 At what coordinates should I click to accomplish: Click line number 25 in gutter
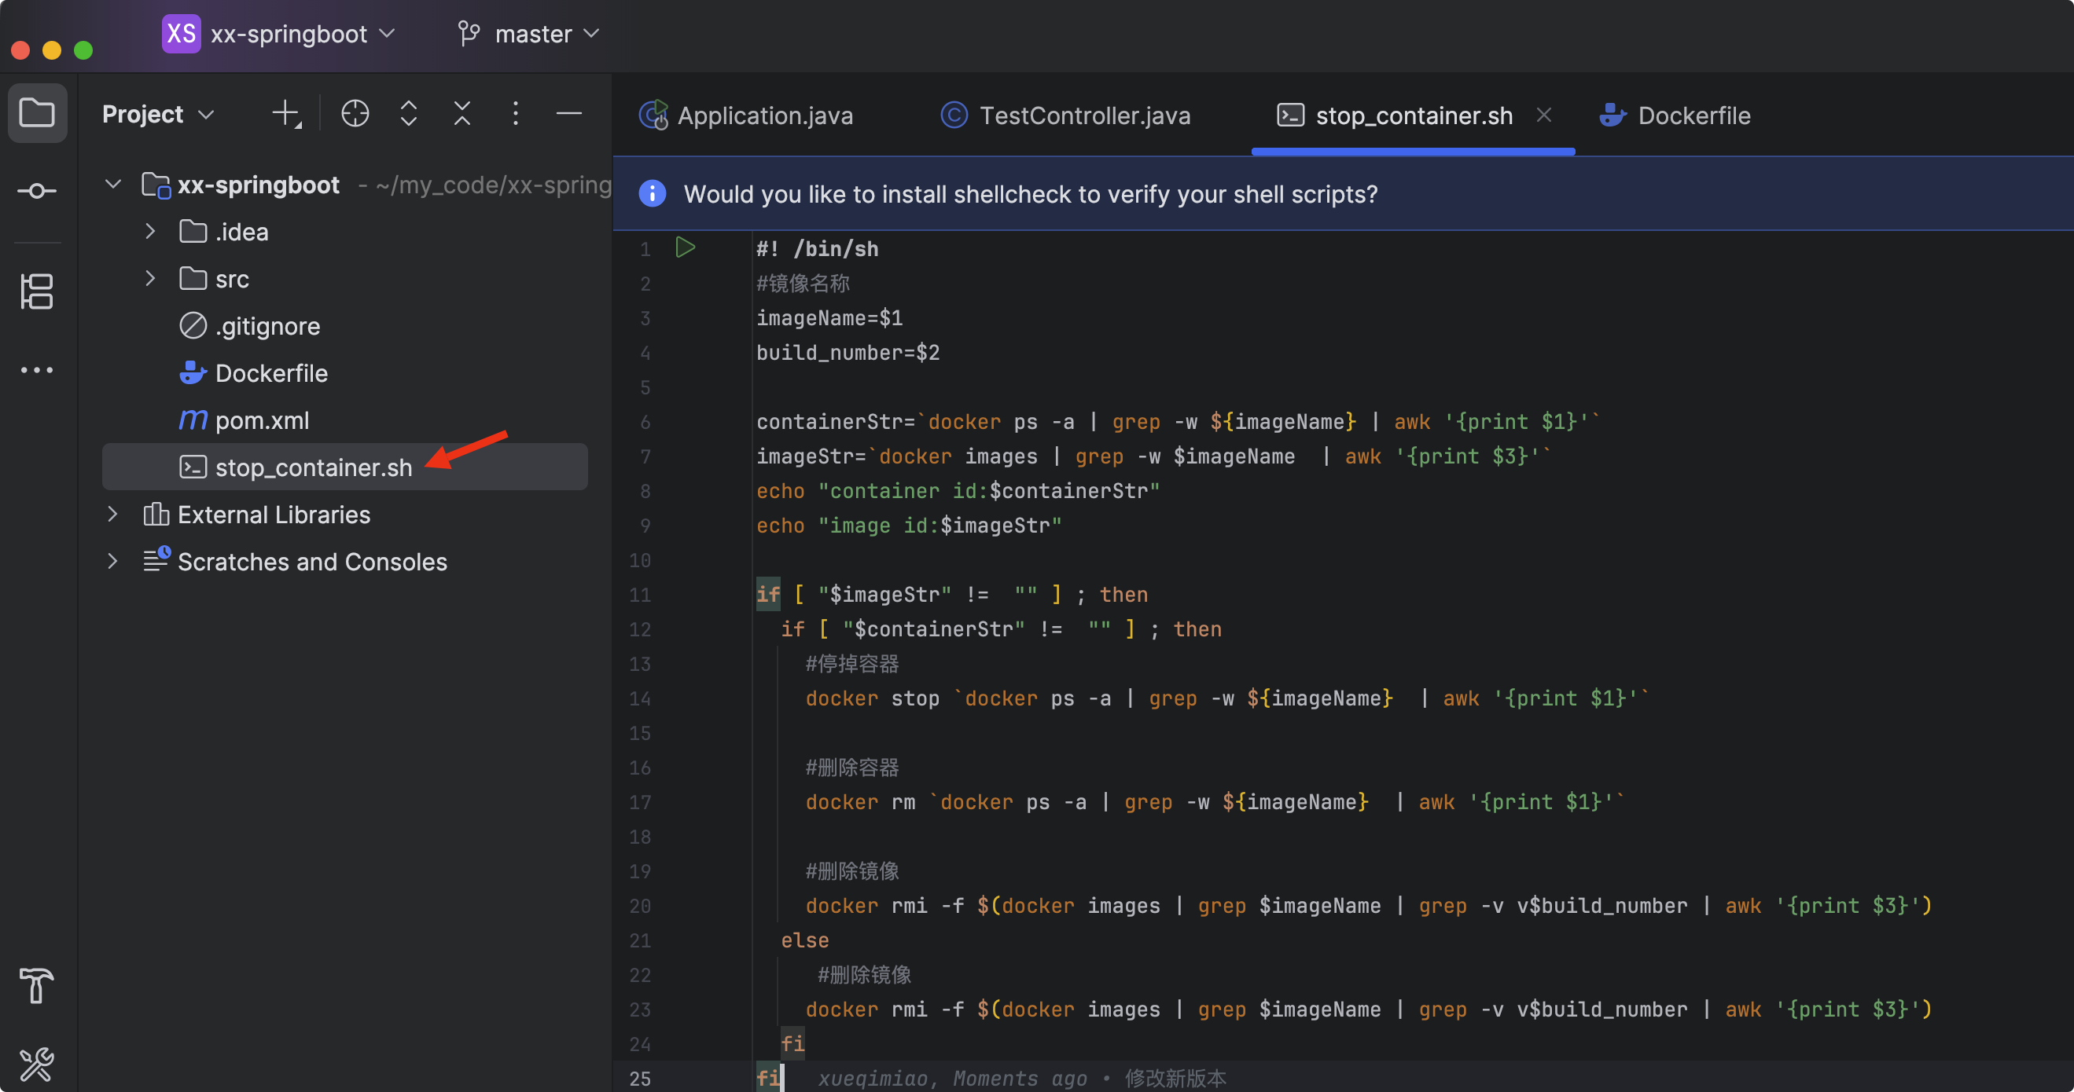coord(640,1079)
